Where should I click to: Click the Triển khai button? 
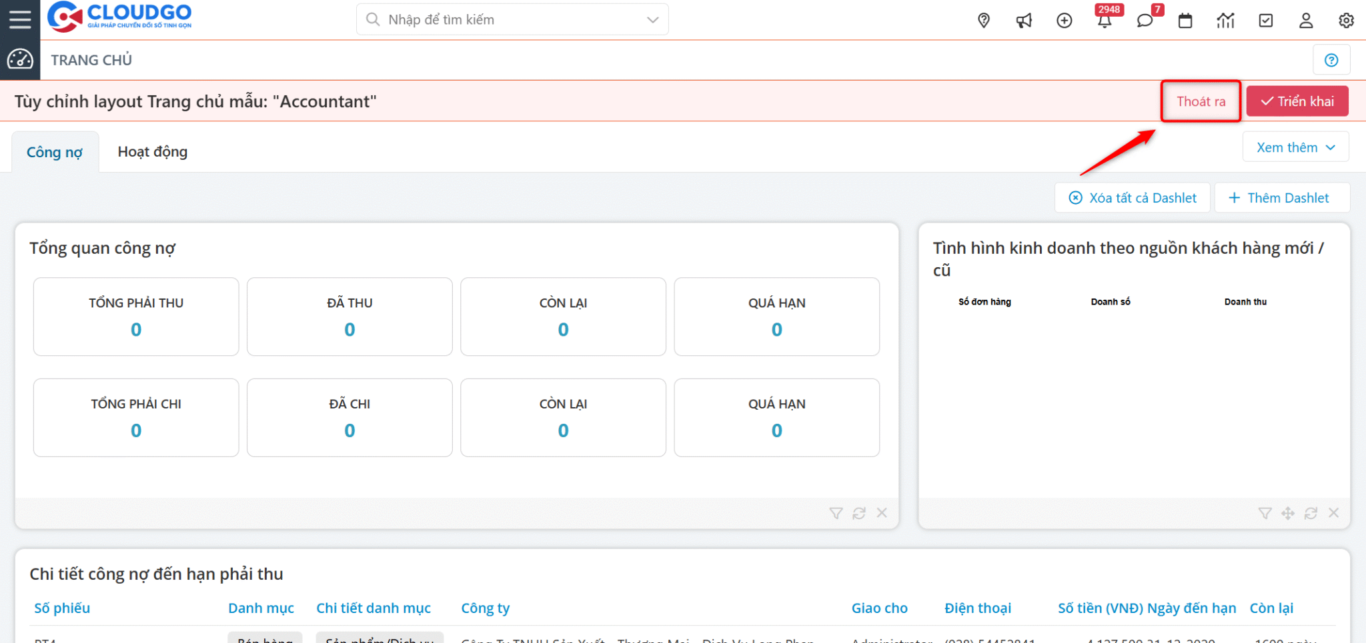[x=1297, y=101]
